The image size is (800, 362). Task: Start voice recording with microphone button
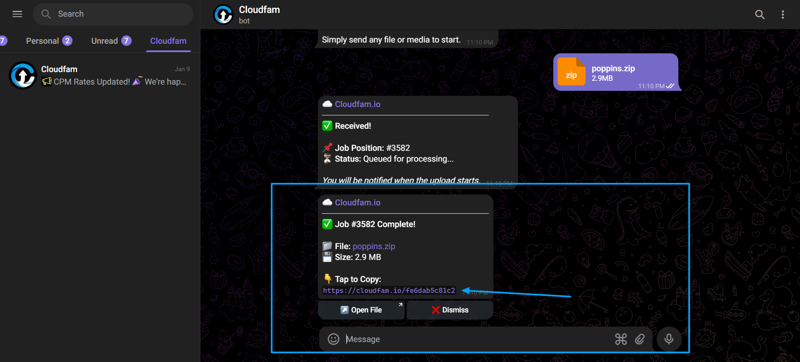click(x=669, y=339)
